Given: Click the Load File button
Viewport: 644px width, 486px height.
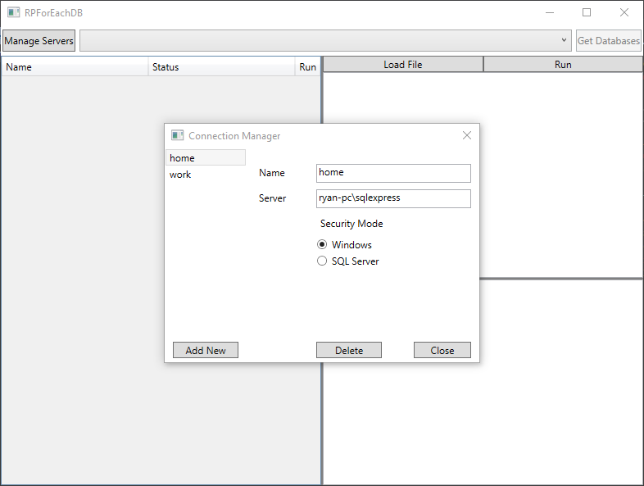Looking at the screenshot, I should point(403,65).
